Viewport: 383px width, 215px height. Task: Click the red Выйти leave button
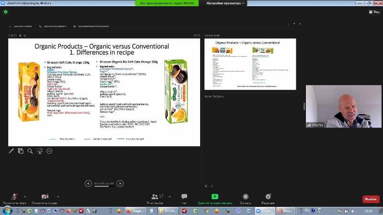(x=371, y=199)
